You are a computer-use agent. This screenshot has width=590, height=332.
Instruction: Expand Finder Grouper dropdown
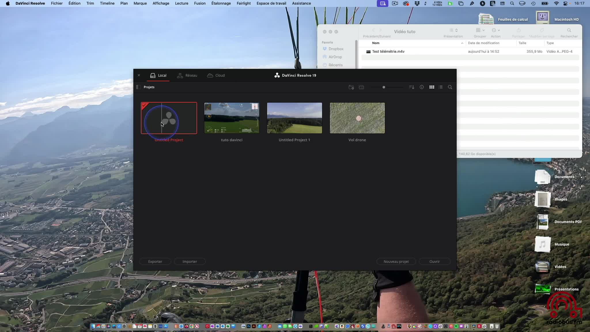480,30
